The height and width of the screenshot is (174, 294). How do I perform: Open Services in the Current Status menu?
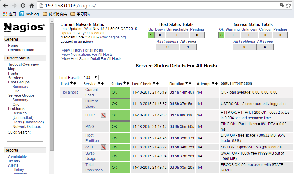[x=16, y=78]
